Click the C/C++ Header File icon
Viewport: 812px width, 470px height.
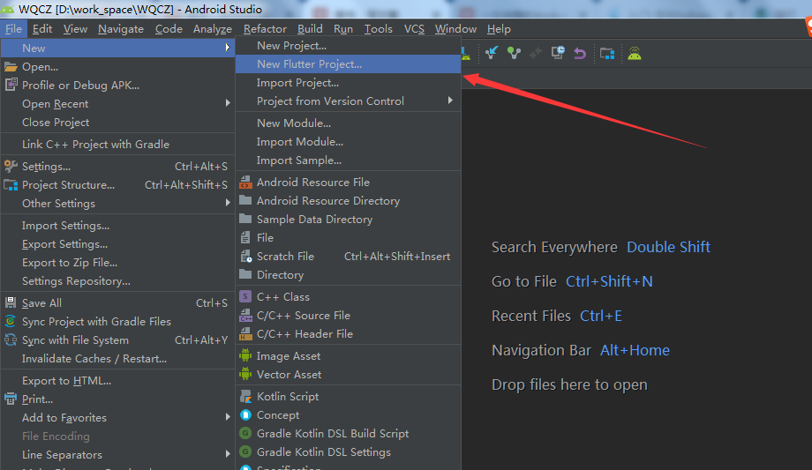[245, 334]
